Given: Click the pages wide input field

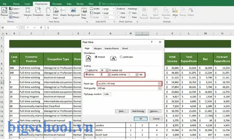Looking at the screenshot, I should coord(104,74).
